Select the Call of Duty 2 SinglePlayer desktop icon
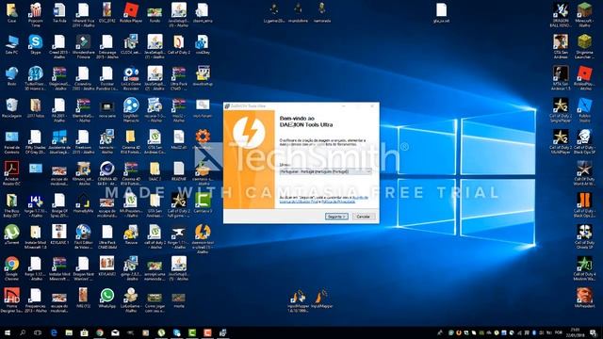 click(x=561, y=110)
